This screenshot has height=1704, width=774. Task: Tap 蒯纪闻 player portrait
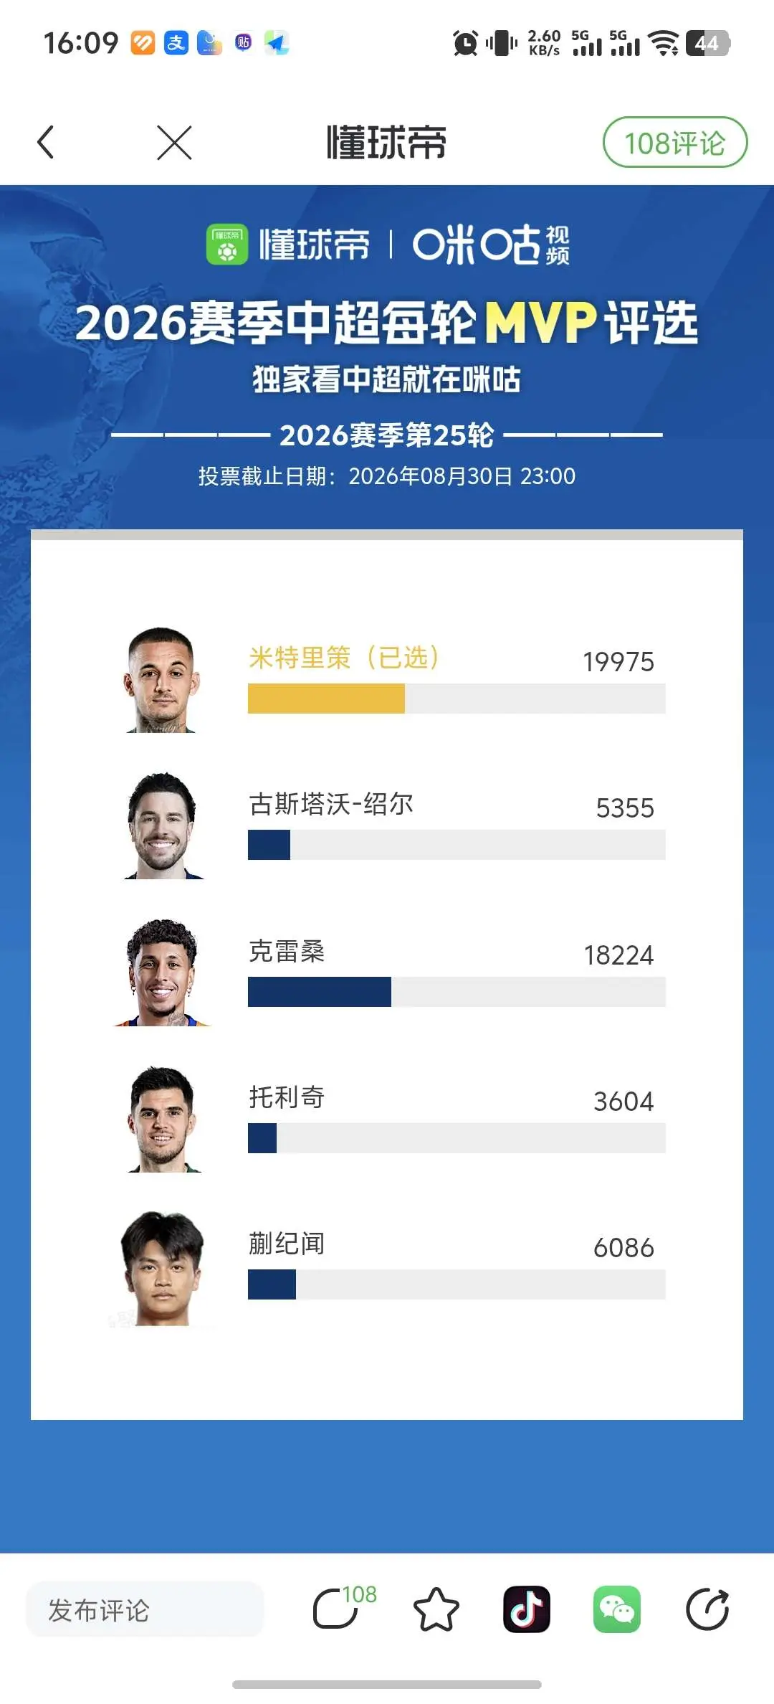pyautogui.click(x=163, y=1268)
